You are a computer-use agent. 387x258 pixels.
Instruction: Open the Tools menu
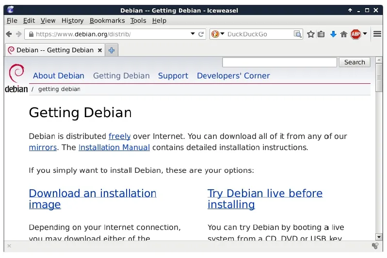138,21
